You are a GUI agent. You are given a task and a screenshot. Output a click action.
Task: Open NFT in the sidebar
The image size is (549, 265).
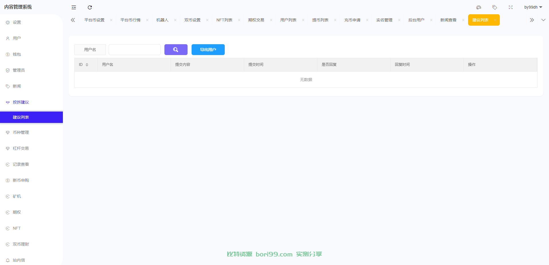[31, 228]
